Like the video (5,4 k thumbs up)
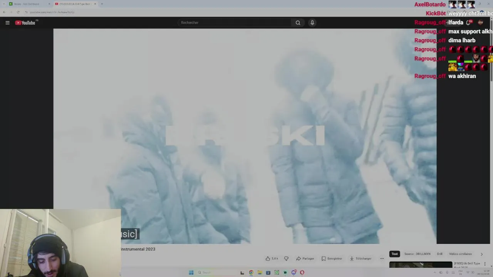Image resolution: width=493 pixels, height=277 pixels. (x=272, y=259)
